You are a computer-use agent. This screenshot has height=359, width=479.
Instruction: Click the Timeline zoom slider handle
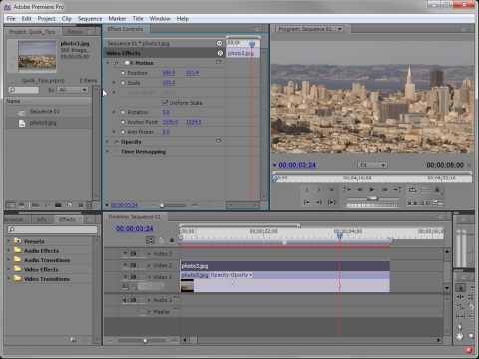145,340
